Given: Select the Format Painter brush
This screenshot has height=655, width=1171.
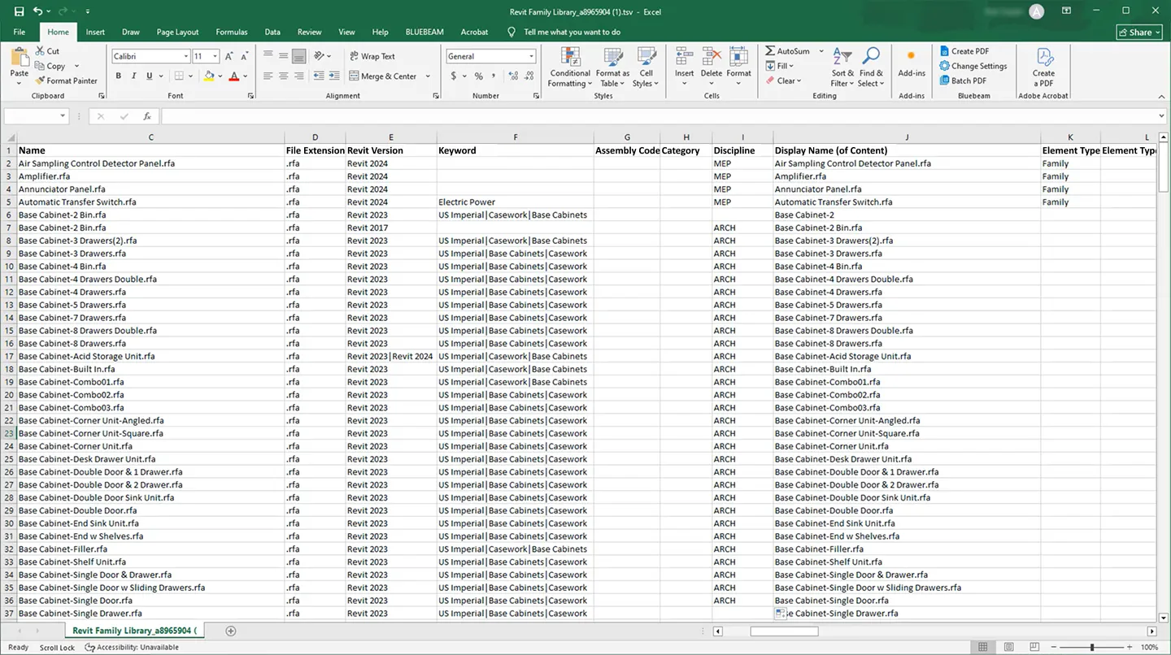Looking at the screenshot, I should click(x=66, y=80).
